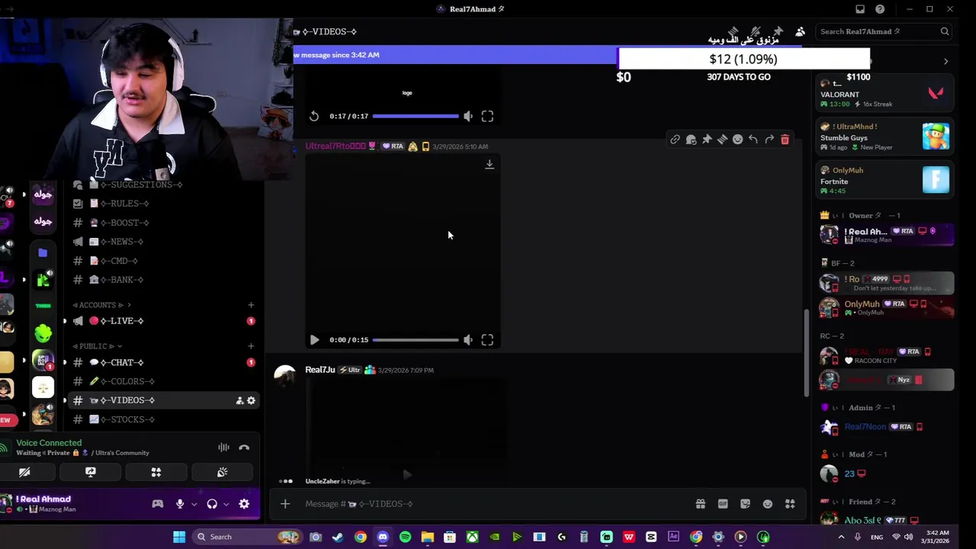Replay the finished 0:17 video
976x549 pixels.
point(314,116)
